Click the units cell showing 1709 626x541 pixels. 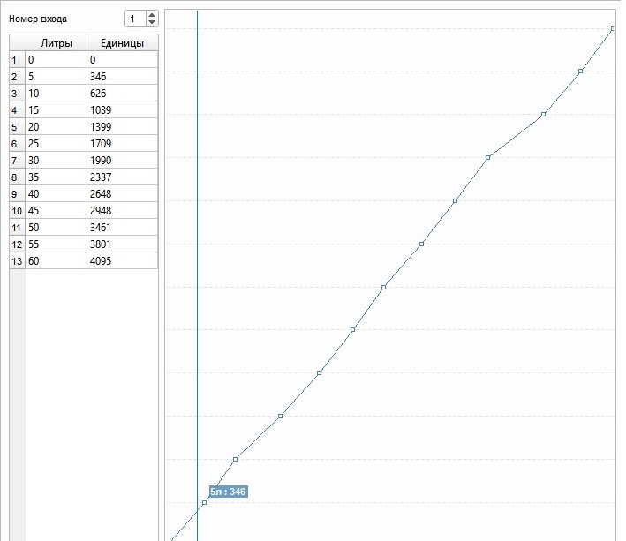pos(122,144)
